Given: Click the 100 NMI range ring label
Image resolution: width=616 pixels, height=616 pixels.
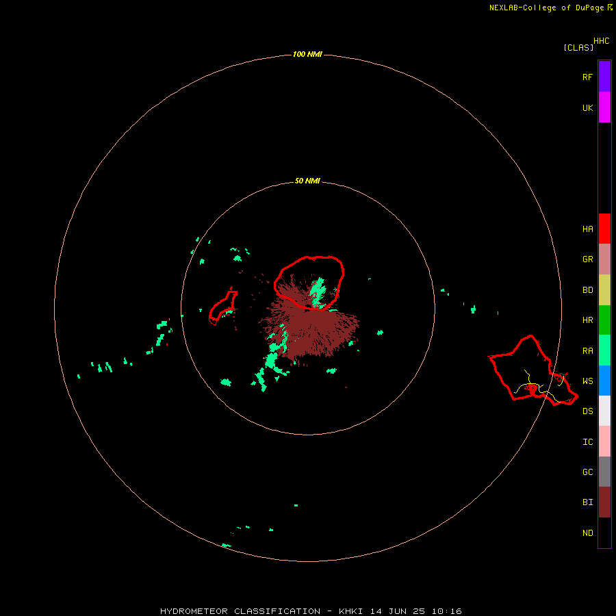Looking at the screenshot, I should tap(307, 54).
